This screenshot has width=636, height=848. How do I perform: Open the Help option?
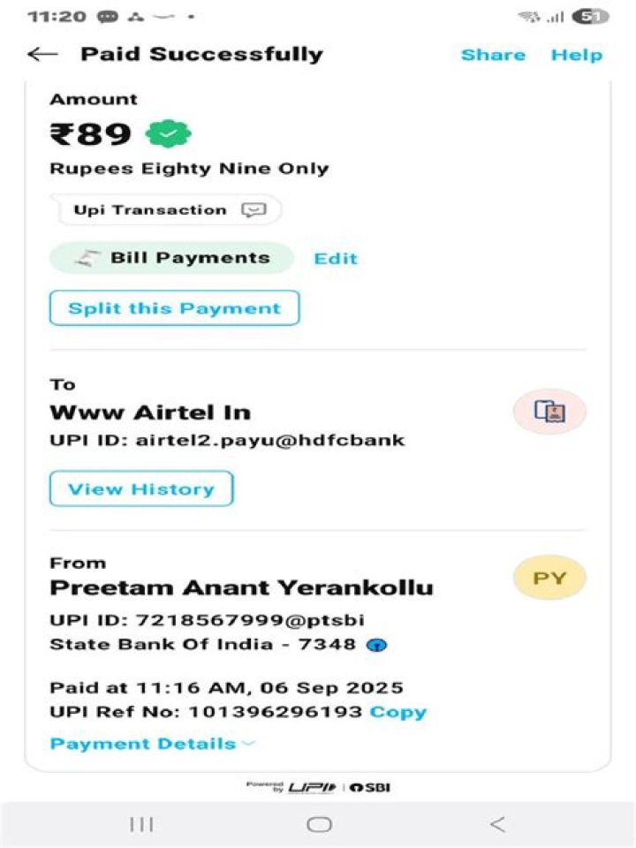pos(577,55)
